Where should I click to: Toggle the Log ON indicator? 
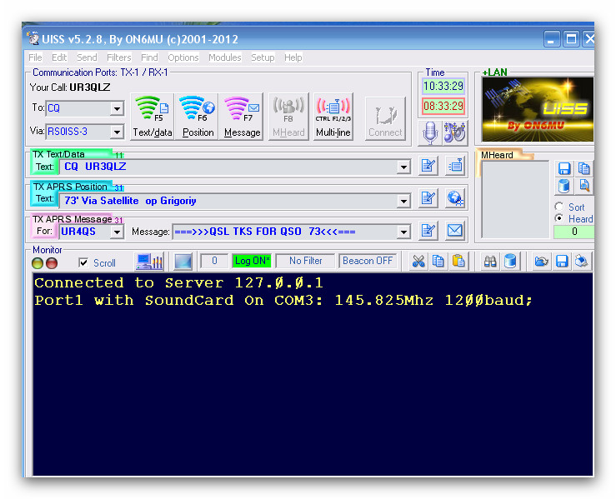[x=252, y=261]
